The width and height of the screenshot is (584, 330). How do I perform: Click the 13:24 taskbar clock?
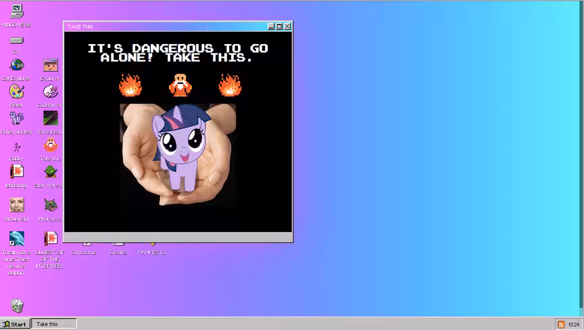574,325
